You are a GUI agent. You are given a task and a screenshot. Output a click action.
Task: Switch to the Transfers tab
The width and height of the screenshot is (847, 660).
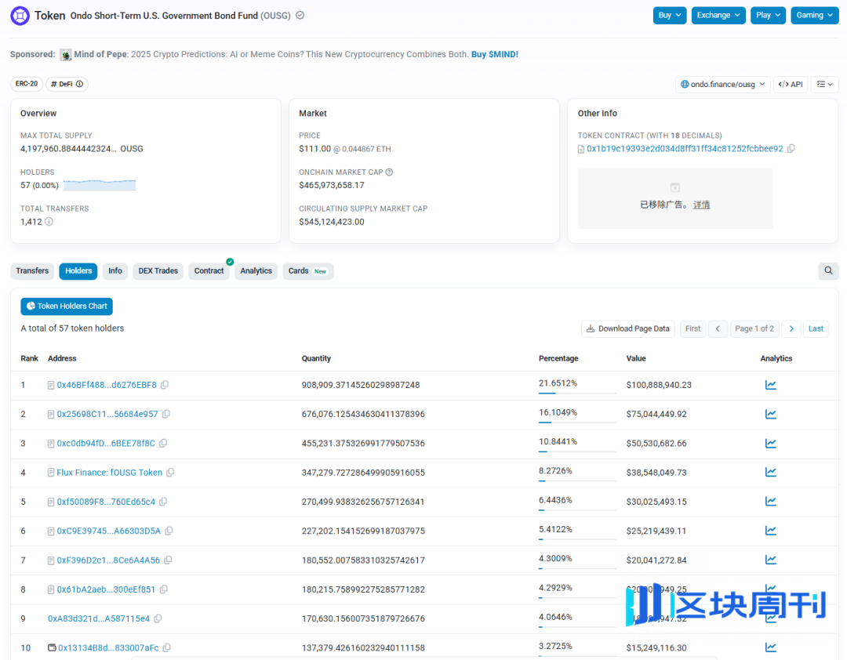(32, 270)
